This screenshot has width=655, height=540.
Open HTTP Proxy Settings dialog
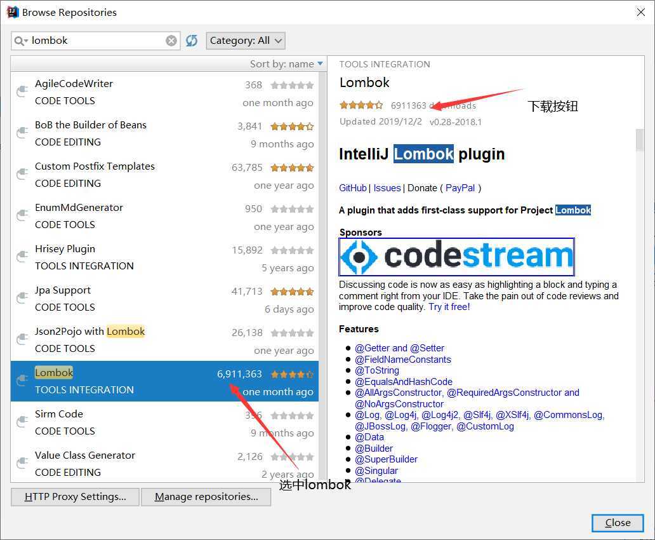(75, 497)
